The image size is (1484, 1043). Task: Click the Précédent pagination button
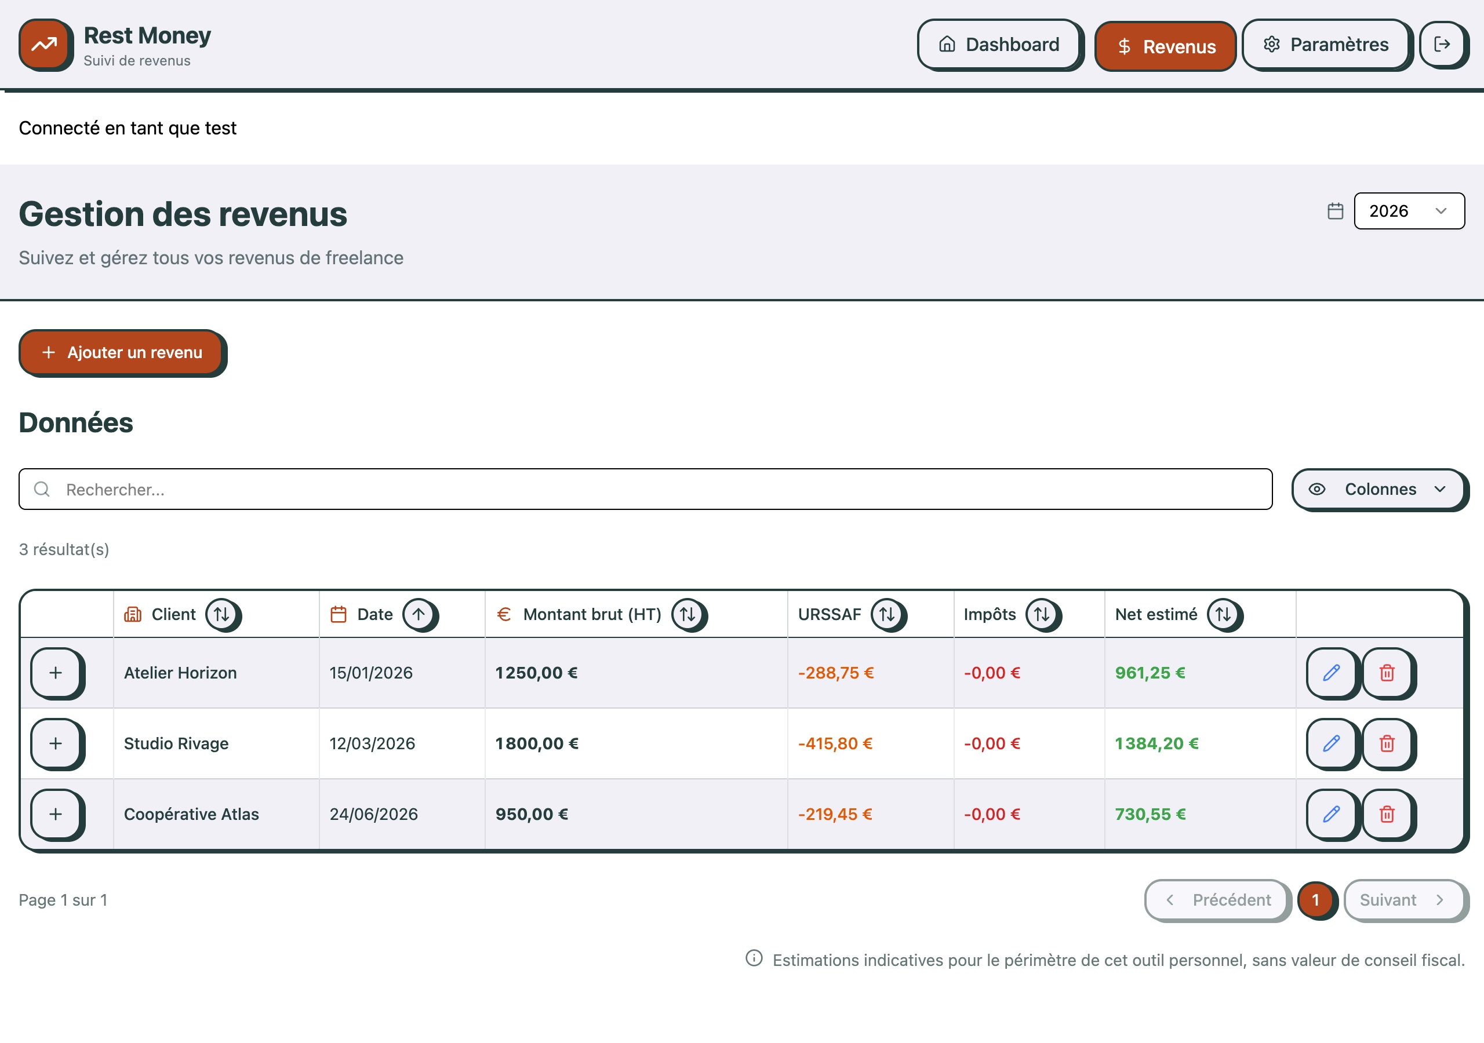[x=1217, y=899]
